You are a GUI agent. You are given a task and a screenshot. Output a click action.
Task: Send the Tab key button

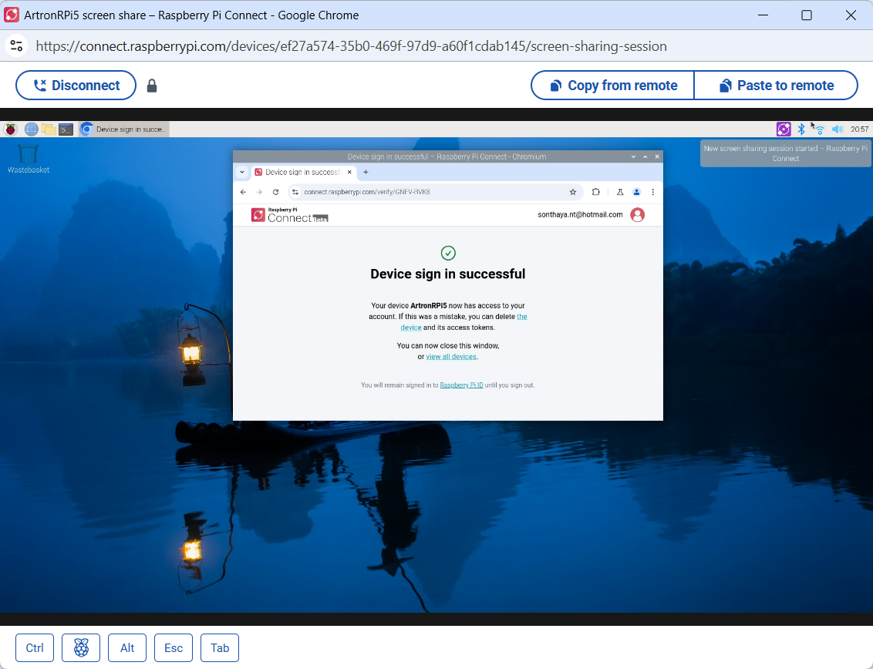pos(219,648)
